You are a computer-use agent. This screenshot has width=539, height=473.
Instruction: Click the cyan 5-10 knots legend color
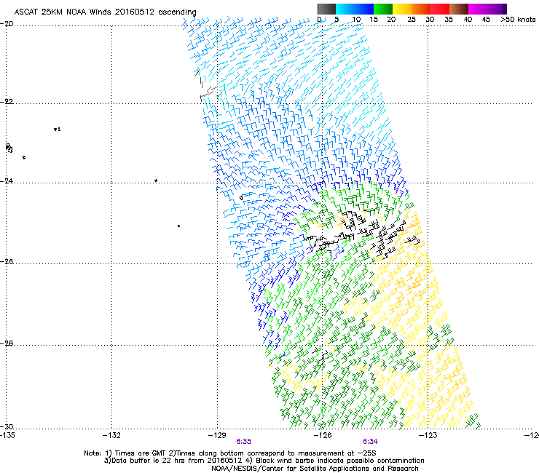point(345,9)
